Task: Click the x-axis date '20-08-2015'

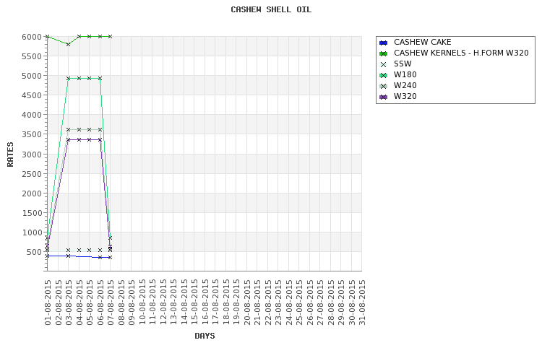Action: click(247, 303)
